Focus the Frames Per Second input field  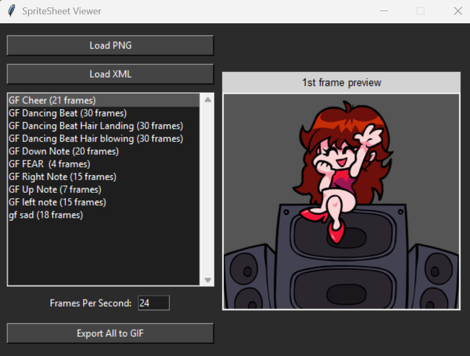point(154,303)
